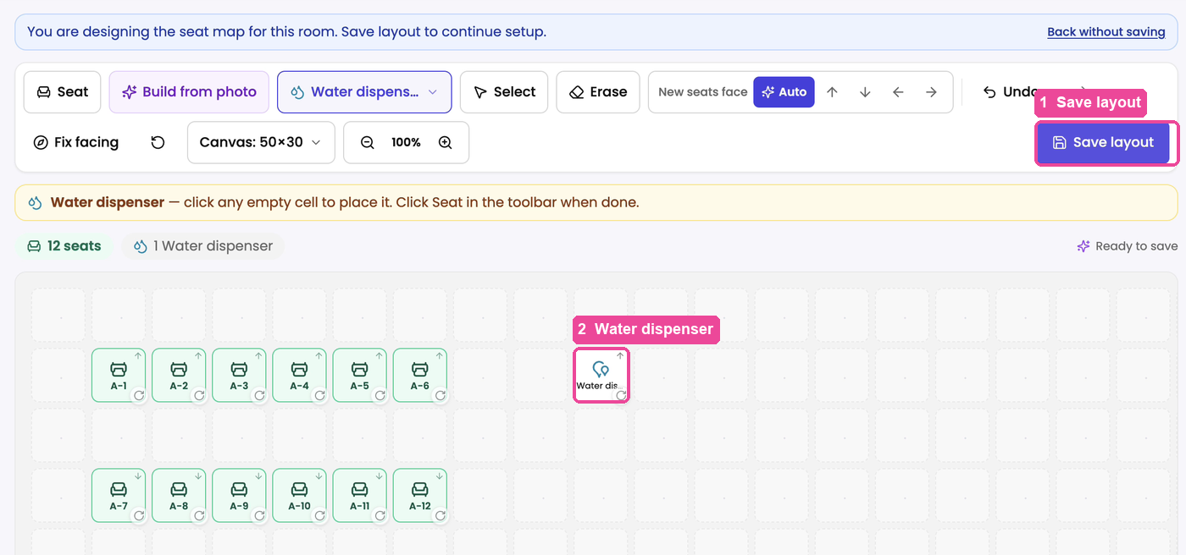Click the rotate icon on seat A-11
The image size is (1186, 555).
pos(380,515)
